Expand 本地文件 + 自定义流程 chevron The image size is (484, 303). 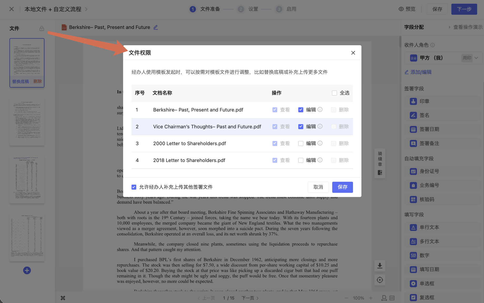[x=86, y=9]
